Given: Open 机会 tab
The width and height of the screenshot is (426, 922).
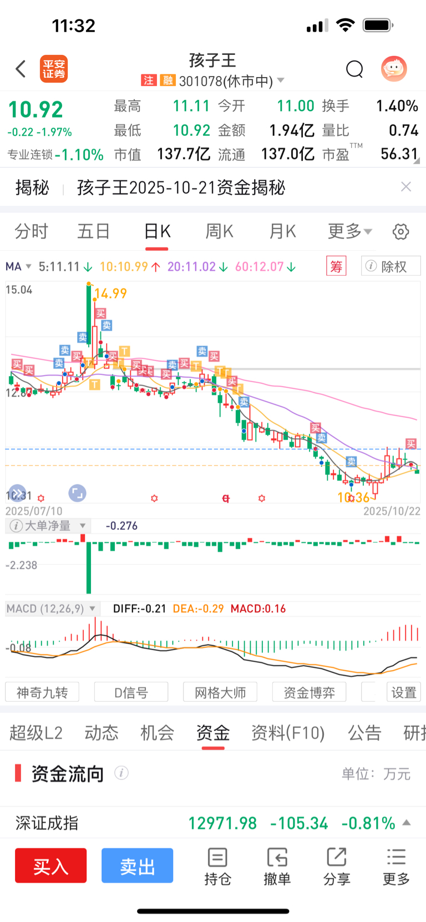Looking at the screenshot, I should (x=157, y=733).
